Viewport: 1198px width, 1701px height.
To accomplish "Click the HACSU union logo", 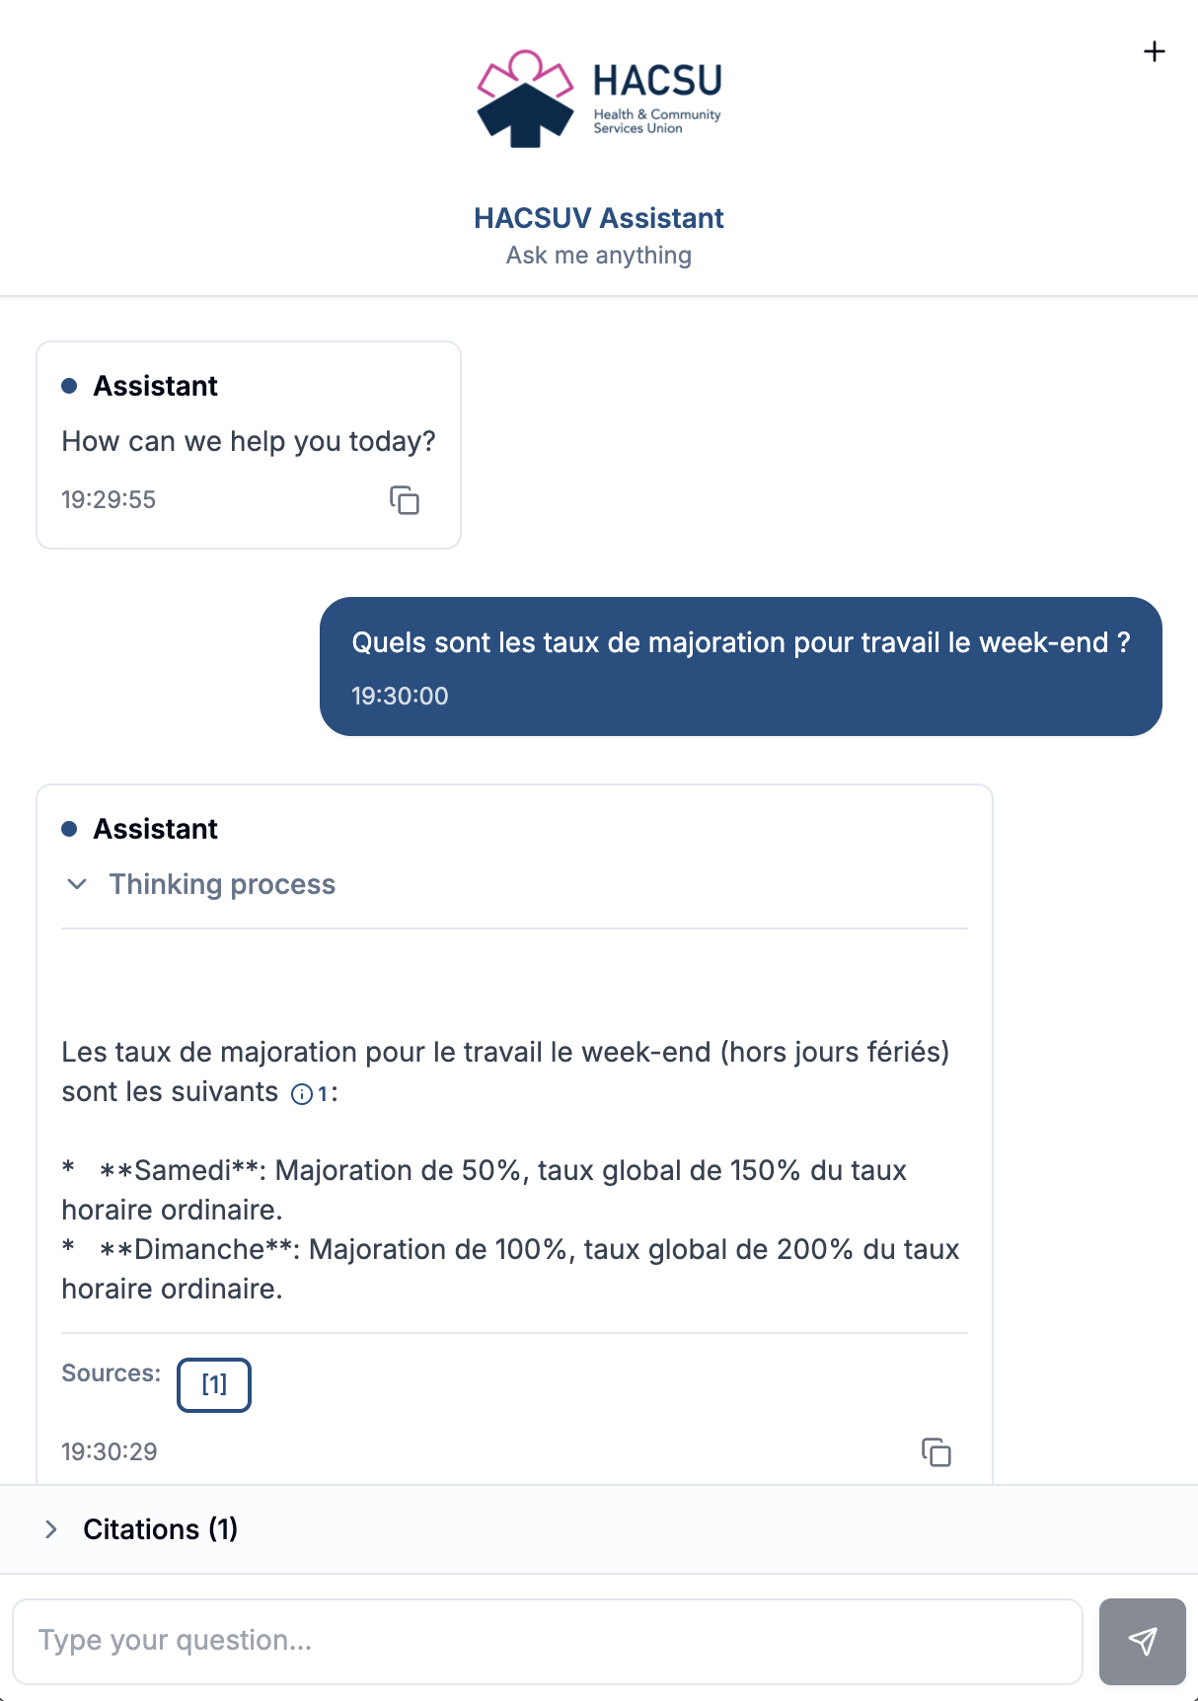I will pos(599,94).
